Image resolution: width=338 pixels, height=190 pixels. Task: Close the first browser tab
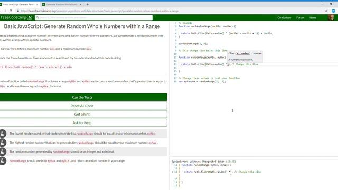37,5
